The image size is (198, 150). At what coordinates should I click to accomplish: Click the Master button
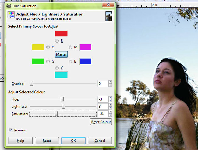pos(61,54)
